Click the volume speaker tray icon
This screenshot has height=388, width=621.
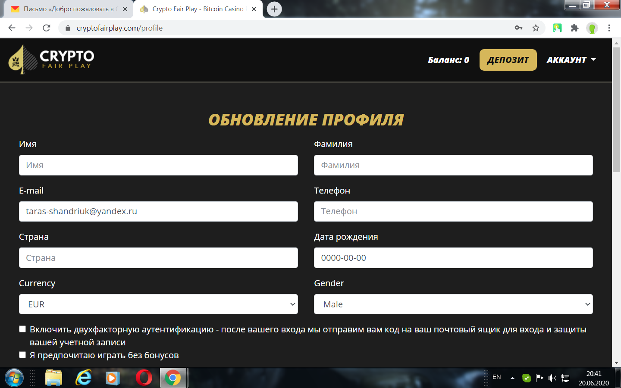(x=552, y=378)
